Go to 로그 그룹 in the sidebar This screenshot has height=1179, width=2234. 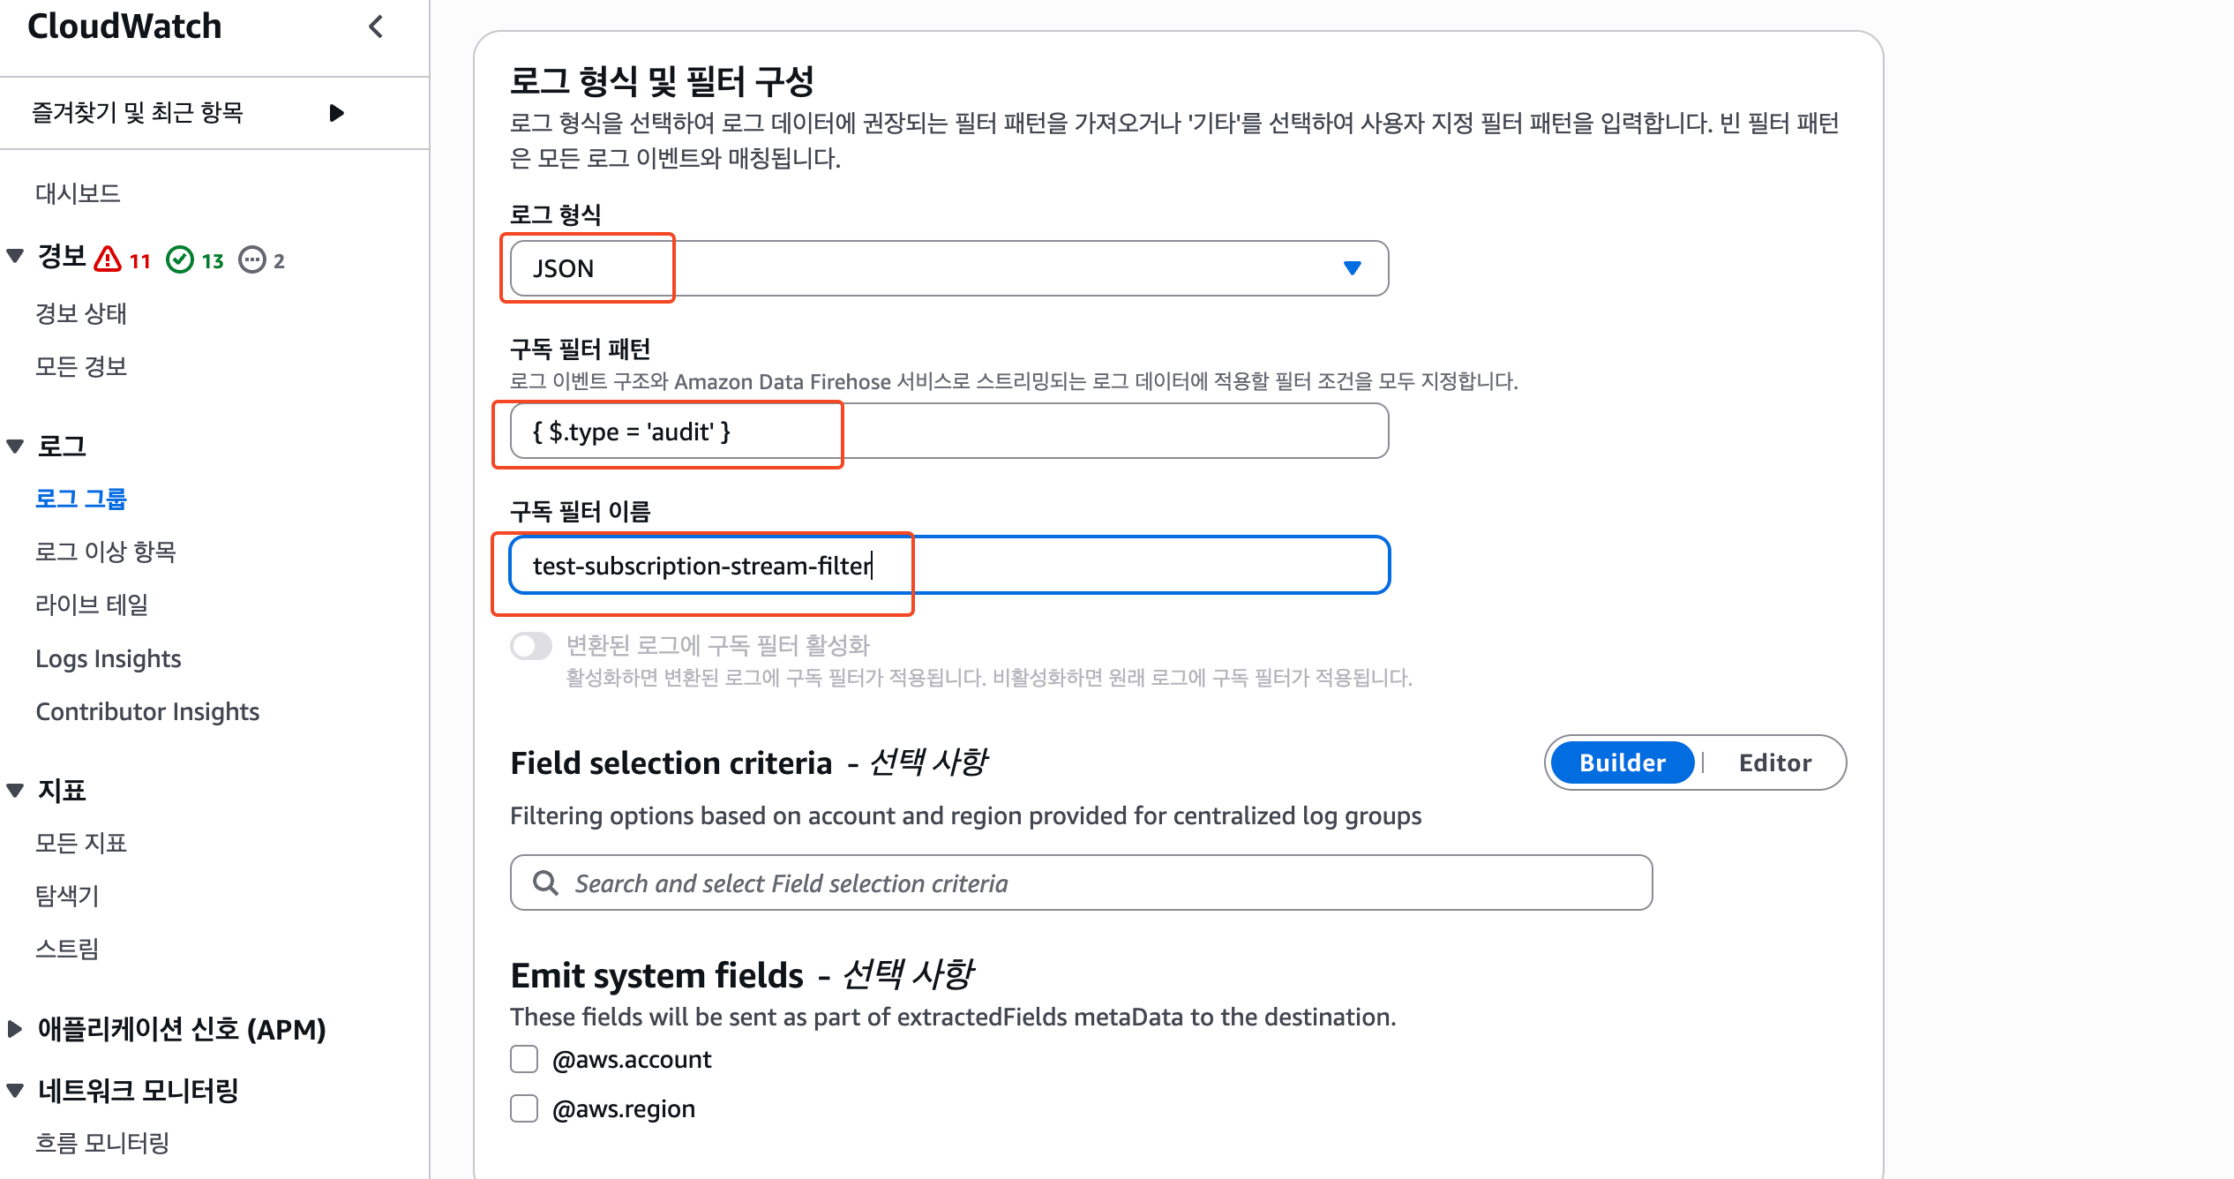(81, 499)
